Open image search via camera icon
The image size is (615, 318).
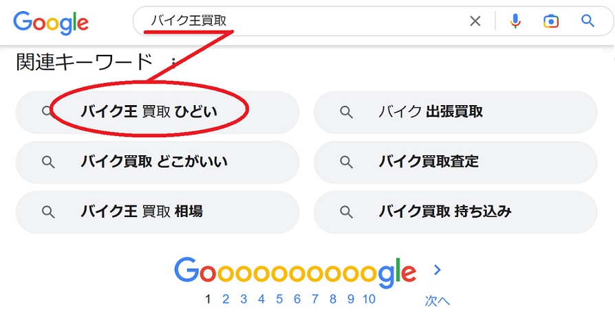click(551, 21)
